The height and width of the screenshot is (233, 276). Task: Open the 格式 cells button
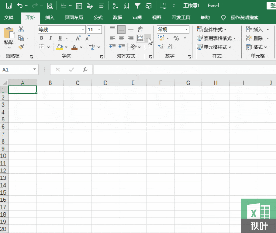click(257, 47)
